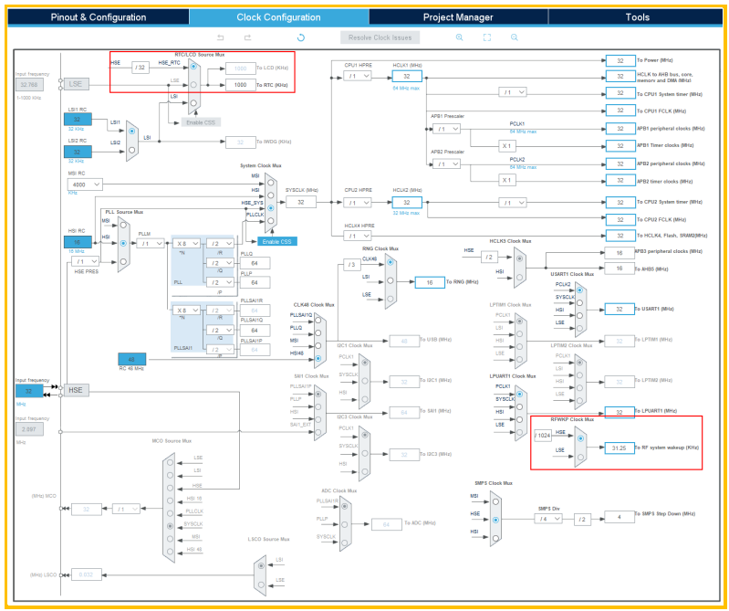
Task: Open the CPU1 HPRE prescaler dropdown
Action: (x=358, y=76)
